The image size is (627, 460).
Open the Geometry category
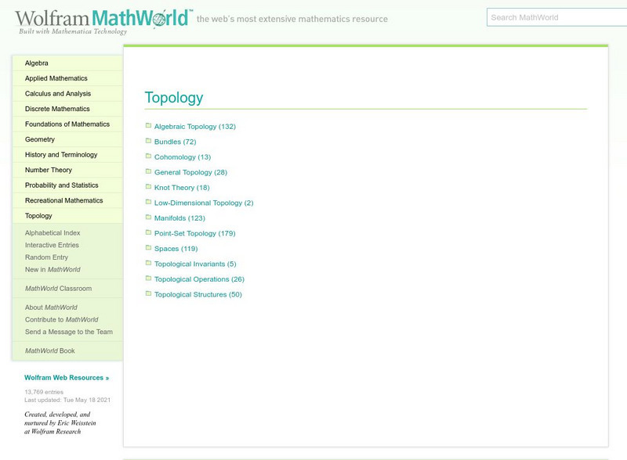point(67,139)
